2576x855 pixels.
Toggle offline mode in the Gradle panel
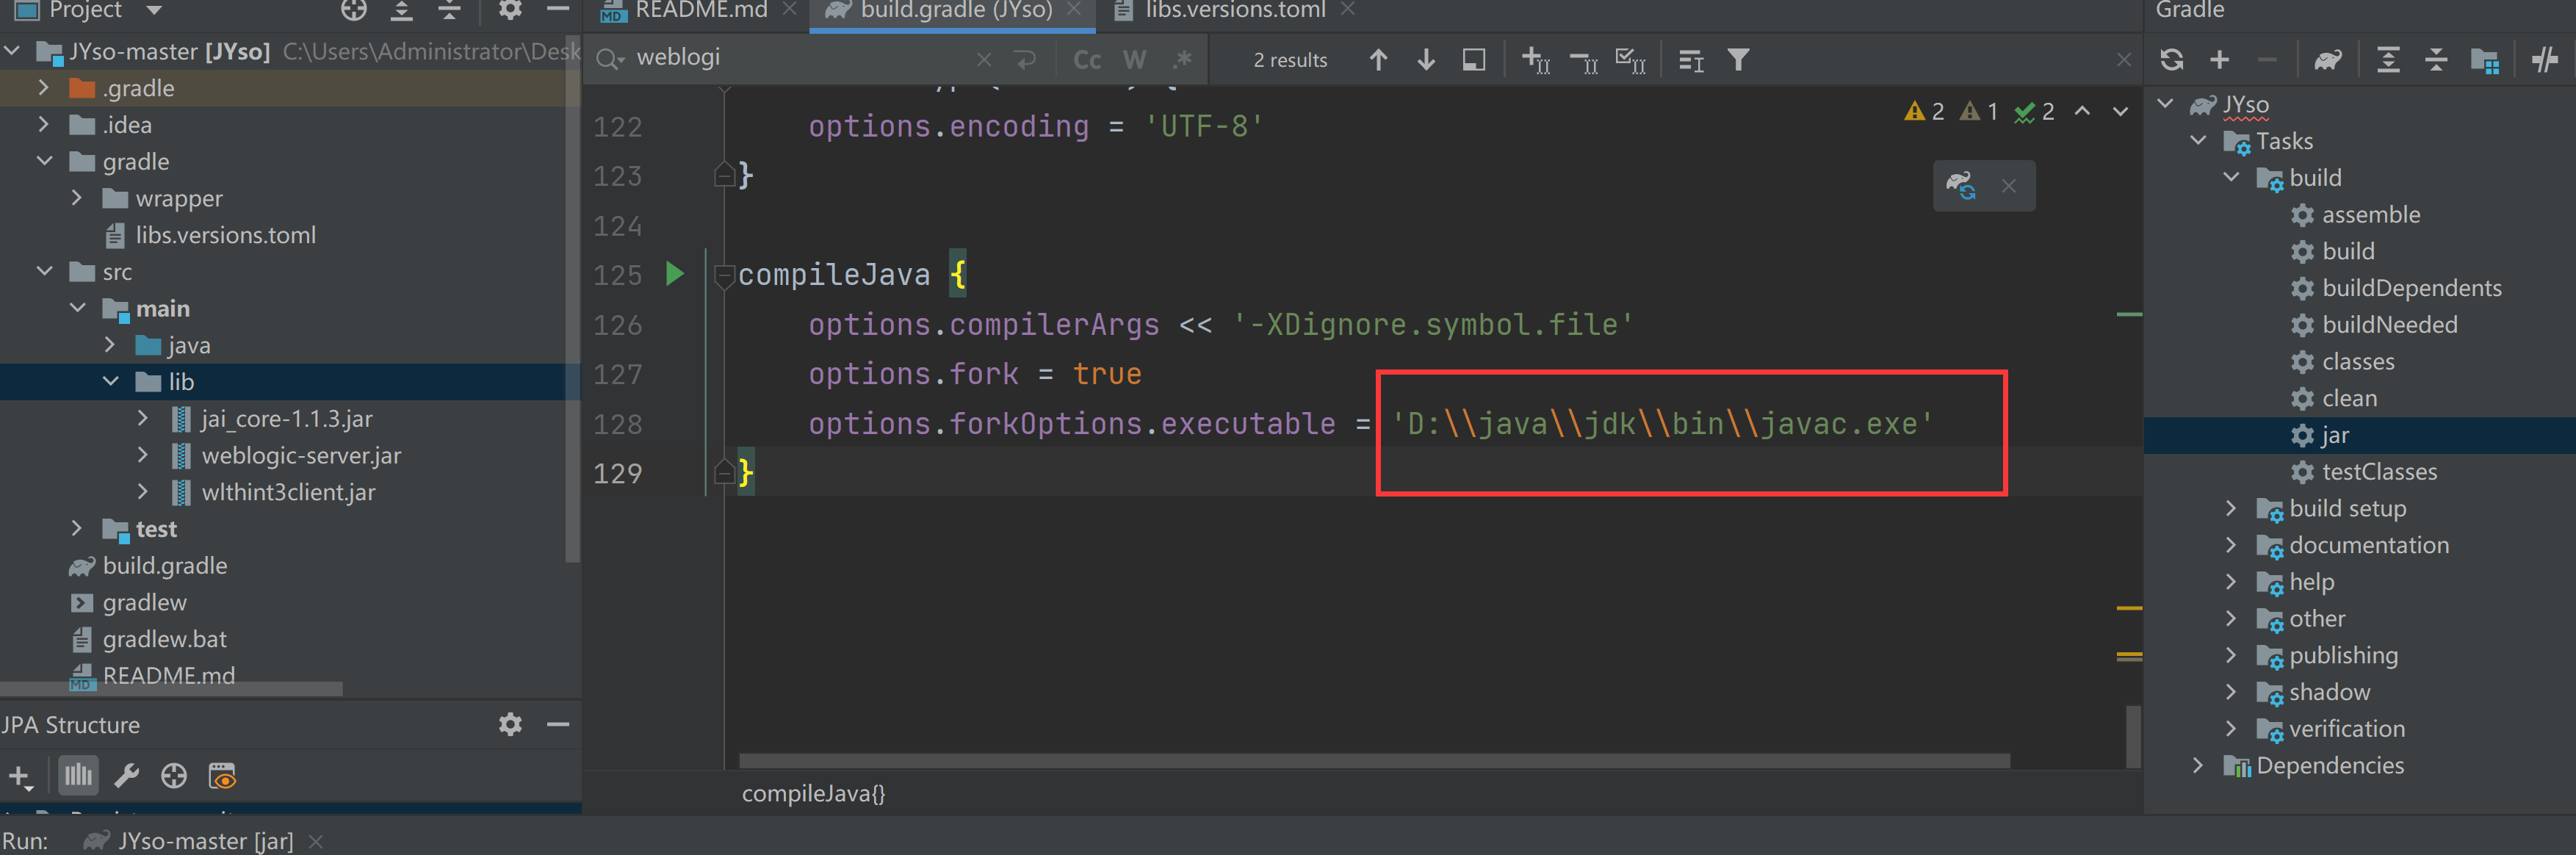(x=2545, y=60)
